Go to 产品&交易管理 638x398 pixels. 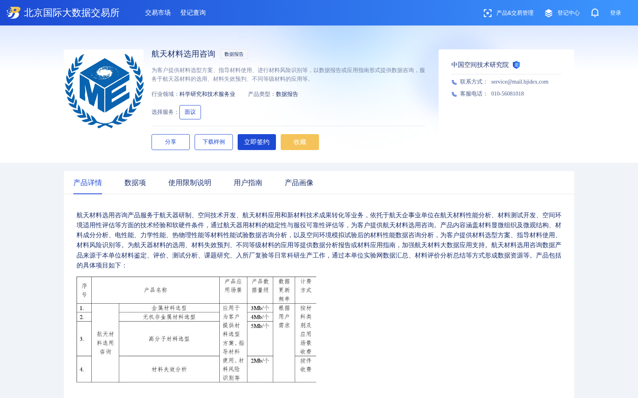click(x=515, y=13)
